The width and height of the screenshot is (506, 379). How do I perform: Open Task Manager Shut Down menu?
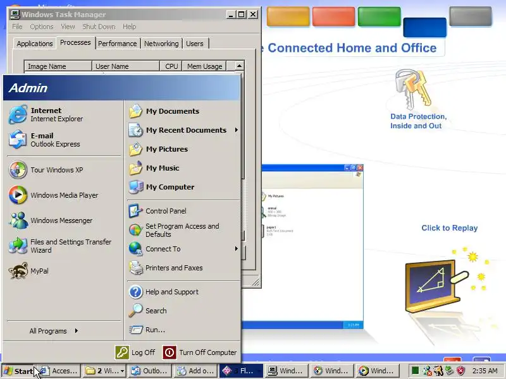(x=99, y=27)
